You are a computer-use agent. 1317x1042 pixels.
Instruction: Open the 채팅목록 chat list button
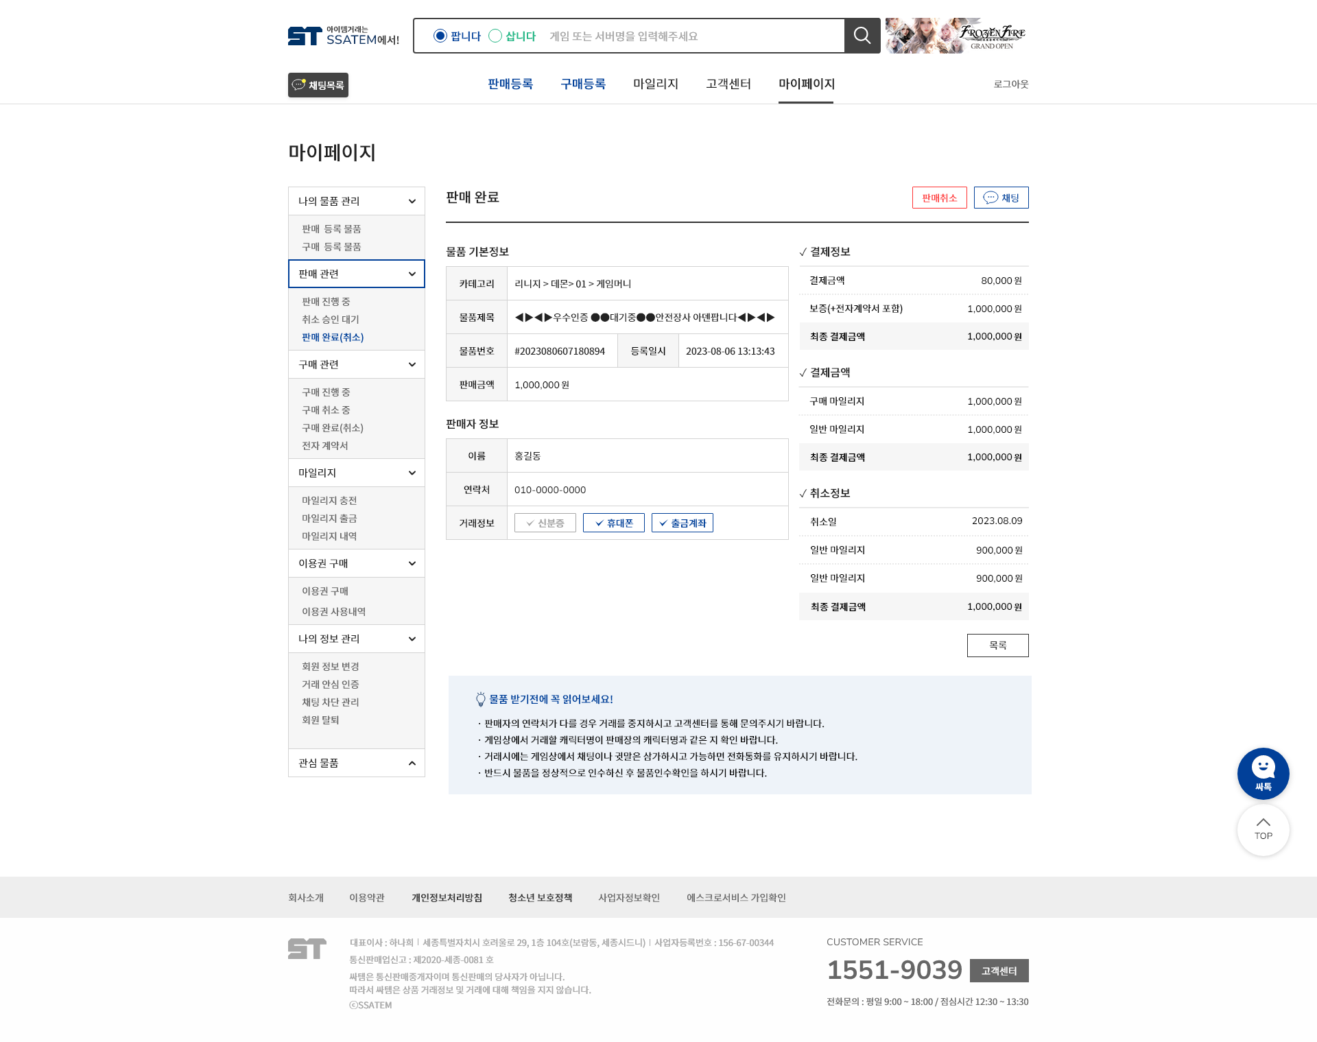click(x=318, y=85)
